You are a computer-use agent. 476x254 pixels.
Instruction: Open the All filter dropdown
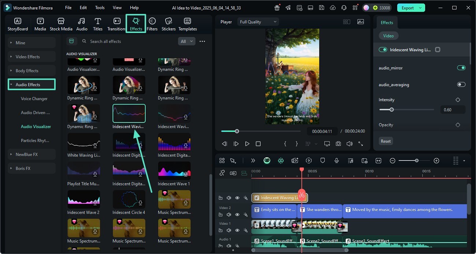pyautogui.click(x=186, y=41)
